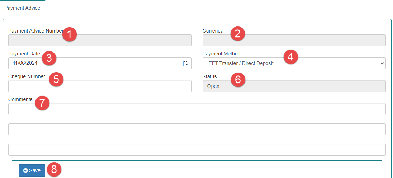The height and width of the screenshot is (178, 393).
Task: Click the red number 7 marker
Action: click(42, 103)
